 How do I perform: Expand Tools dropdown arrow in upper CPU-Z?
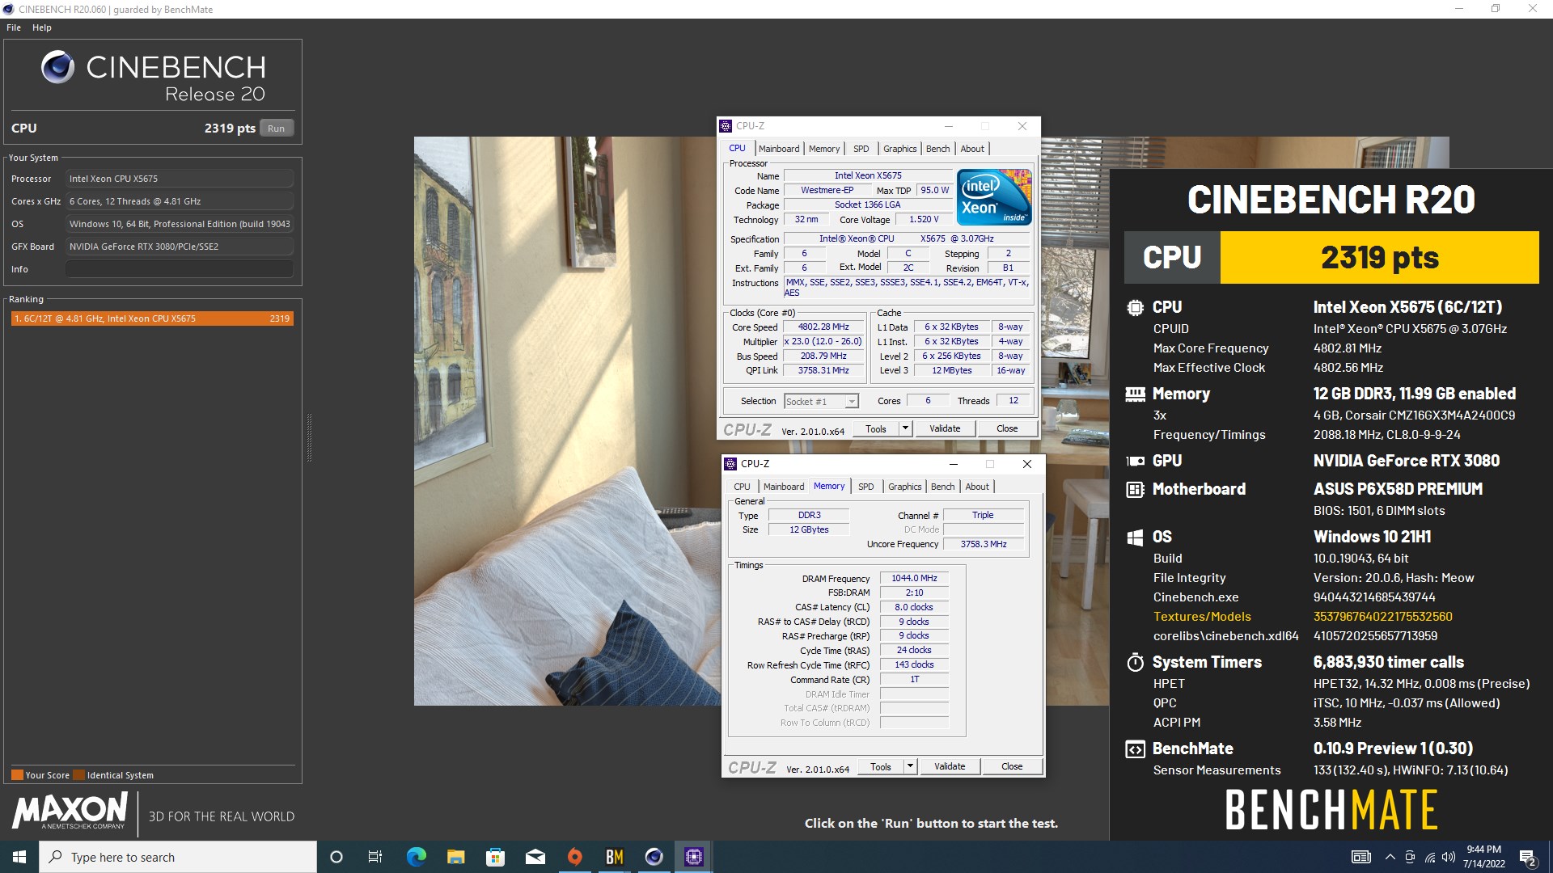pos(906,428)
